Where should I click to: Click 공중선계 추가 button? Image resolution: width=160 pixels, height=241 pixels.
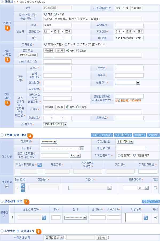click(151, 201)
